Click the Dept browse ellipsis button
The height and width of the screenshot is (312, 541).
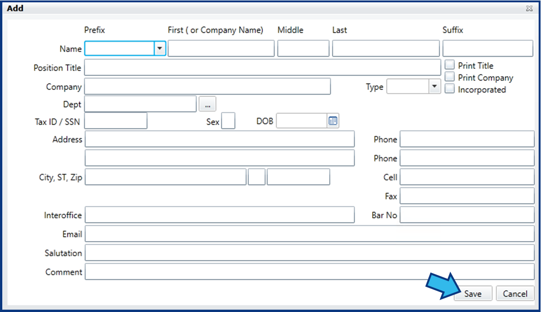coord(207,104)
